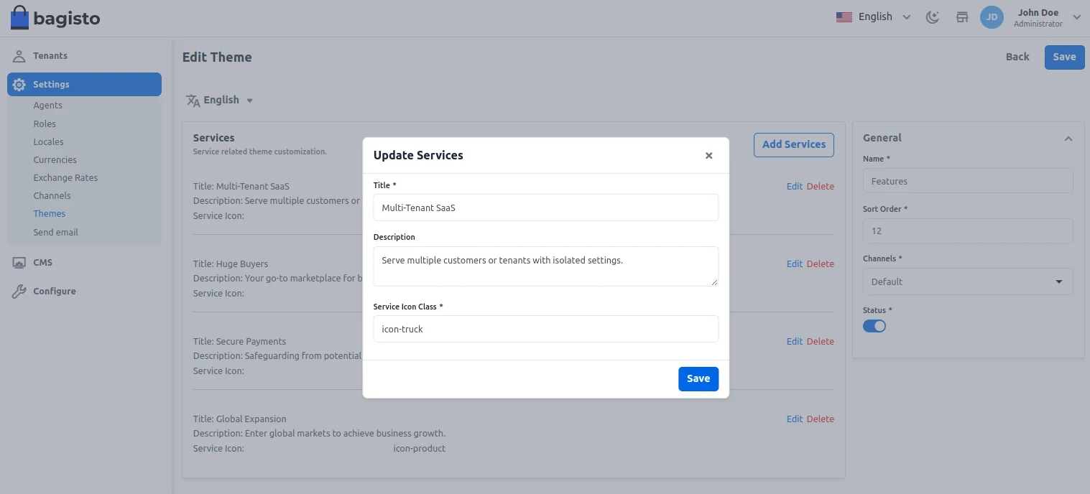Screen dimensions: 1090x494
Task: Toggle dark mode moon icon
Action: tap(933, 17)
